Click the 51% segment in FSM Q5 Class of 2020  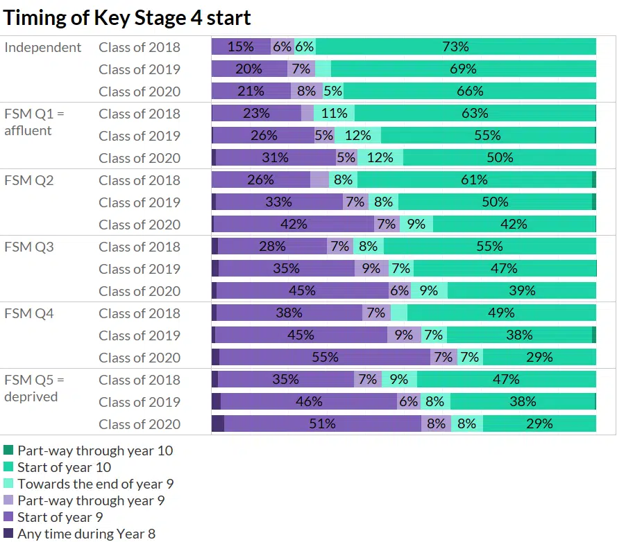(323, 424)
